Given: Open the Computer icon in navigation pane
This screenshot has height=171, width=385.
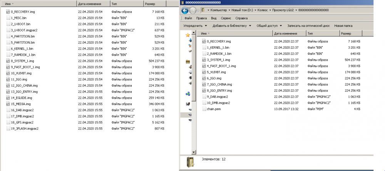Looking at the screenshot, I should point(188,104).
